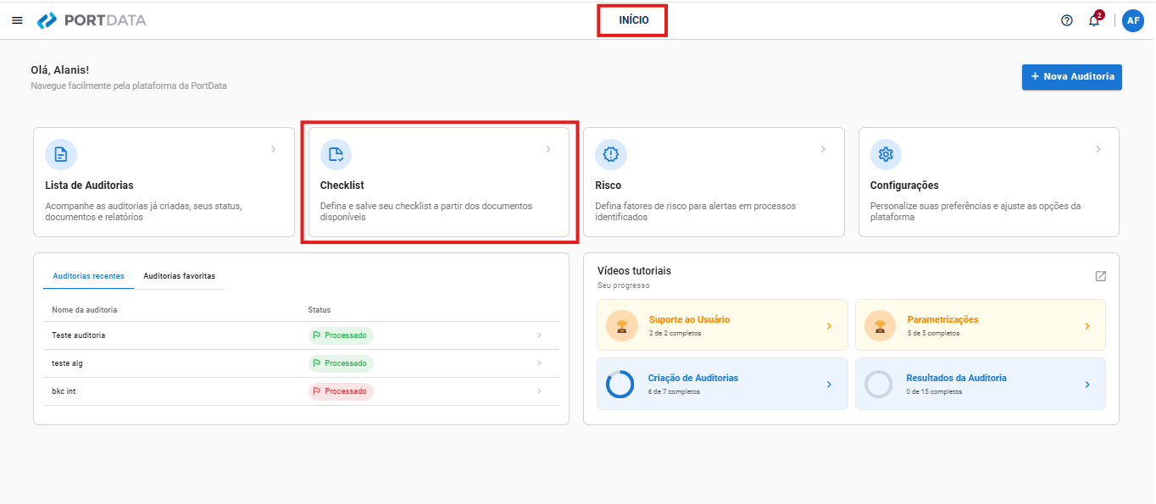Open the AF user avatar menu

point(1133,20)
